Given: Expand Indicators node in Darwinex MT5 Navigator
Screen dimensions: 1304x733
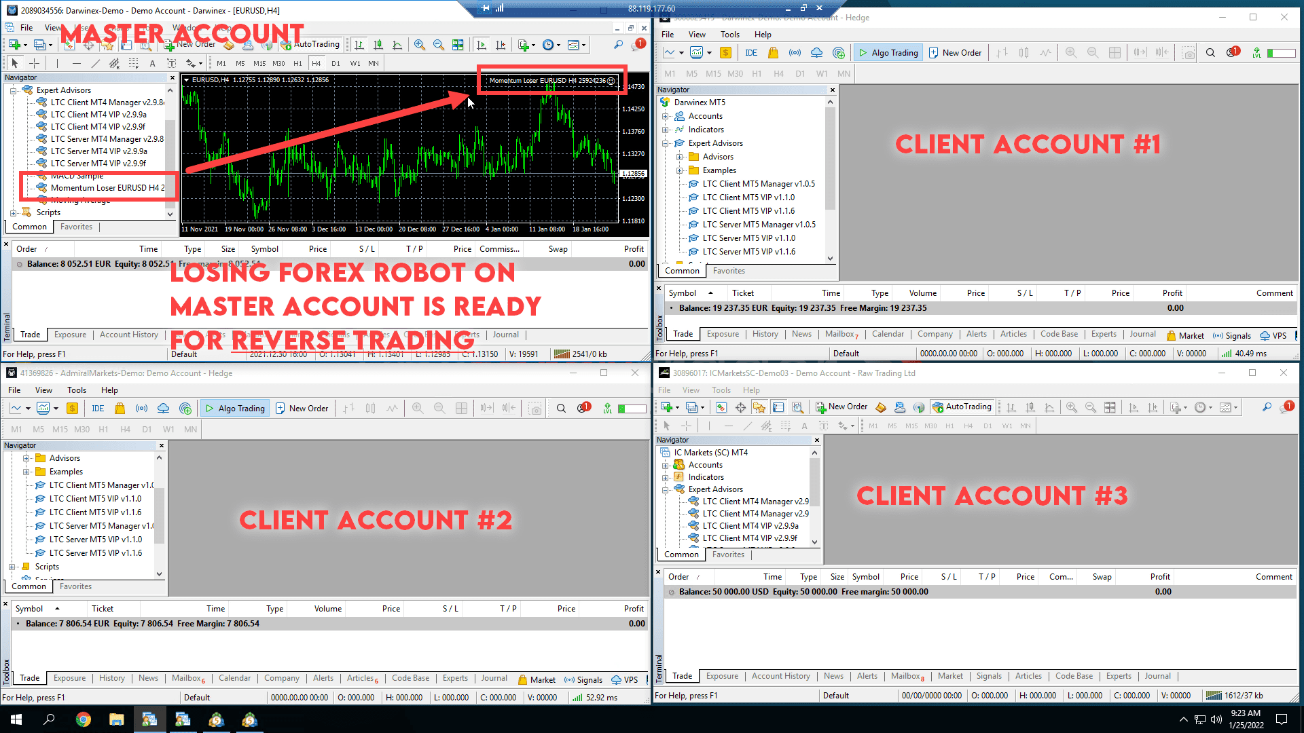Looking at the screenshot, I should pos(666,130).
